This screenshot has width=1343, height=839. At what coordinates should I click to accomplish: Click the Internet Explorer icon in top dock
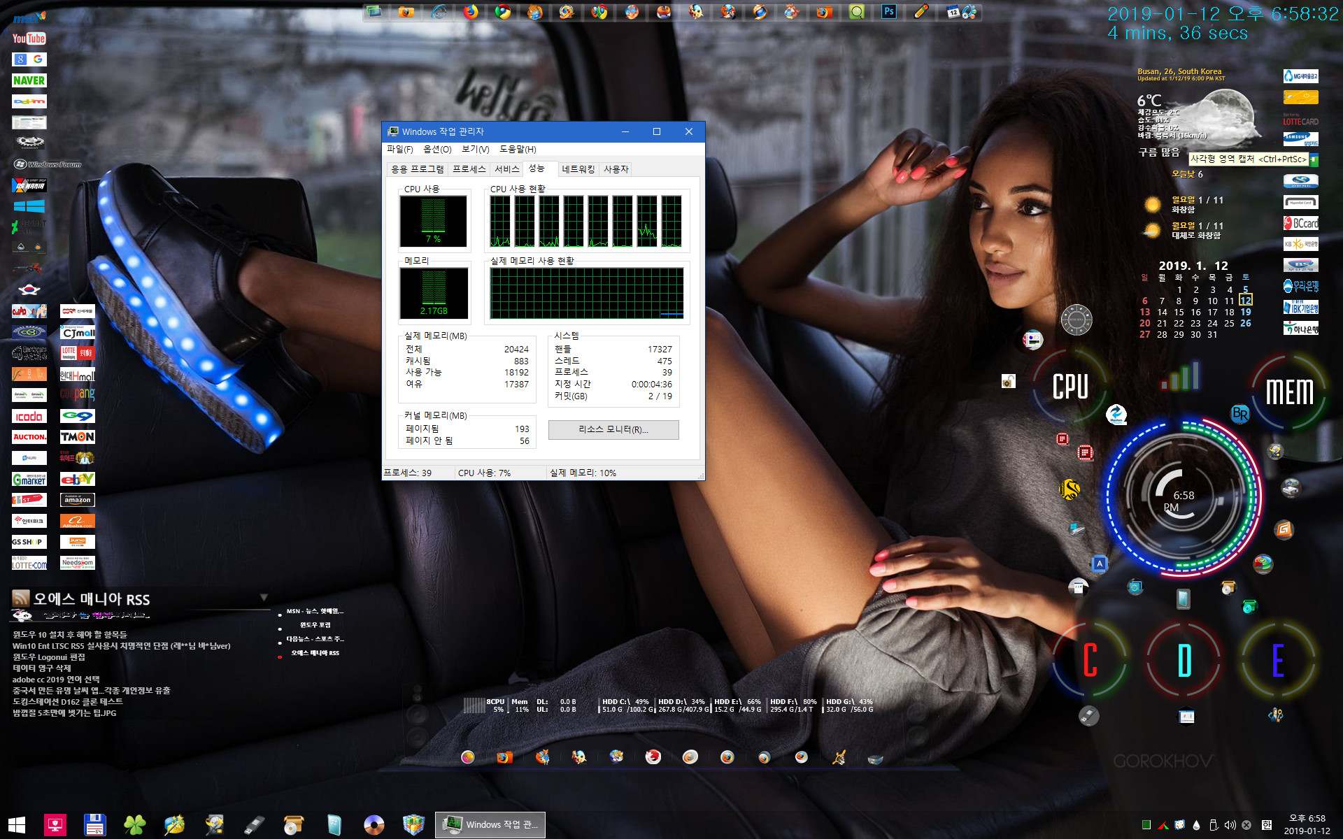(439, 12)
